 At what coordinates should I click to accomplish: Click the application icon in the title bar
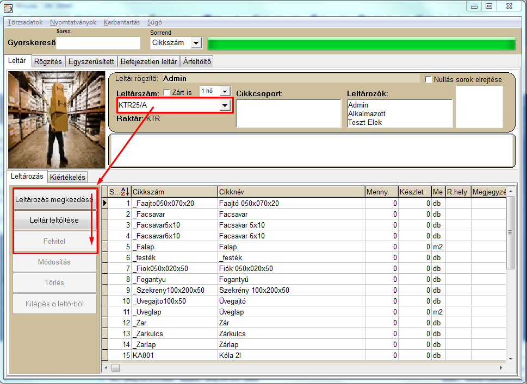[x=8, y=8]
